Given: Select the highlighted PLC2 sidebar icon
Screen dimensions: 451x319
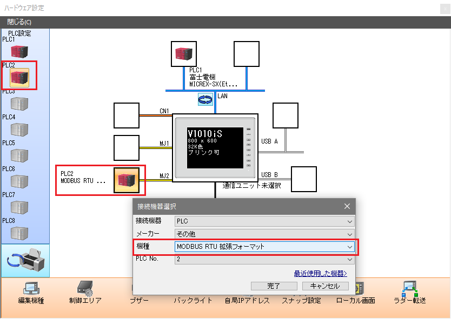Looking at the screenshot, I should coord(19,78).
